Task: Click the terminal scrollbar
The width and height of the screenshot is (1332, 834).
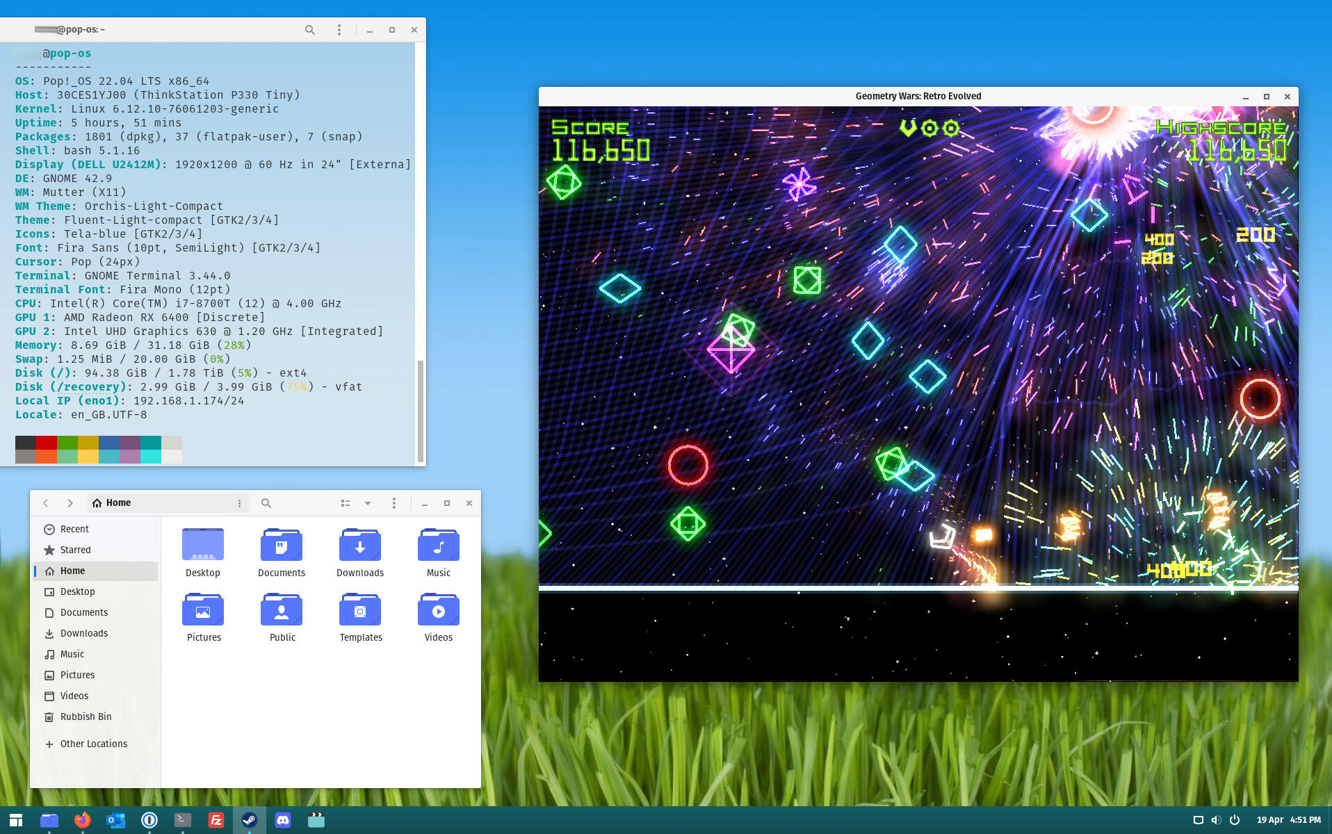Action: tap(420, 411)
